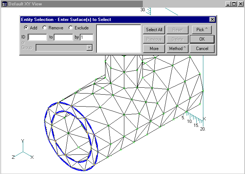Open the Pick ^ menu button
The height and width of the screenshot is (174, 245).
point(202,30)
